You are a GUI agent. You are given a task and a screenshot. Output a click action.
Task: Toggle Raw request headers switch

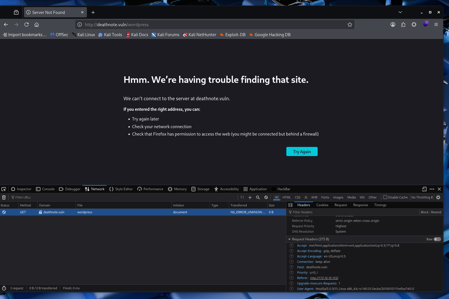pyautogui.click(x=437, y=239)
